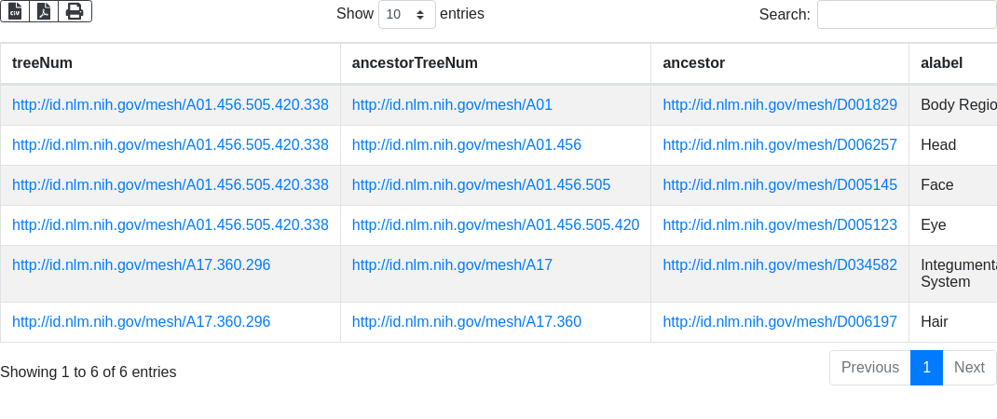Sort by ancestorTreeNum column header
This screenshot has width=997, height=419.
[x=496, y=63]
